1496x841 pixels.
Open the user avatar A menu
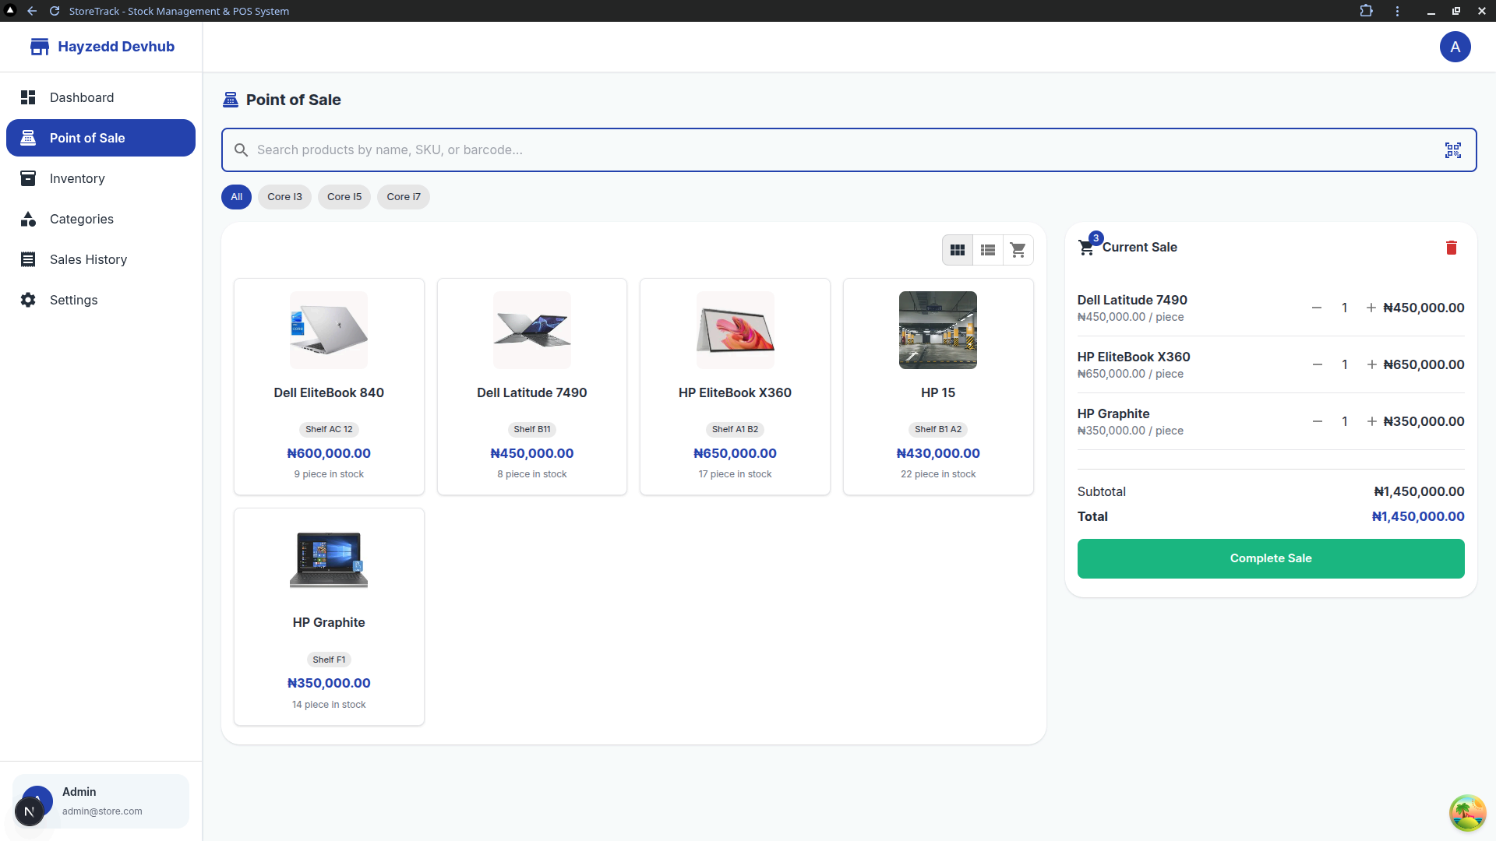coord(1455,47)
